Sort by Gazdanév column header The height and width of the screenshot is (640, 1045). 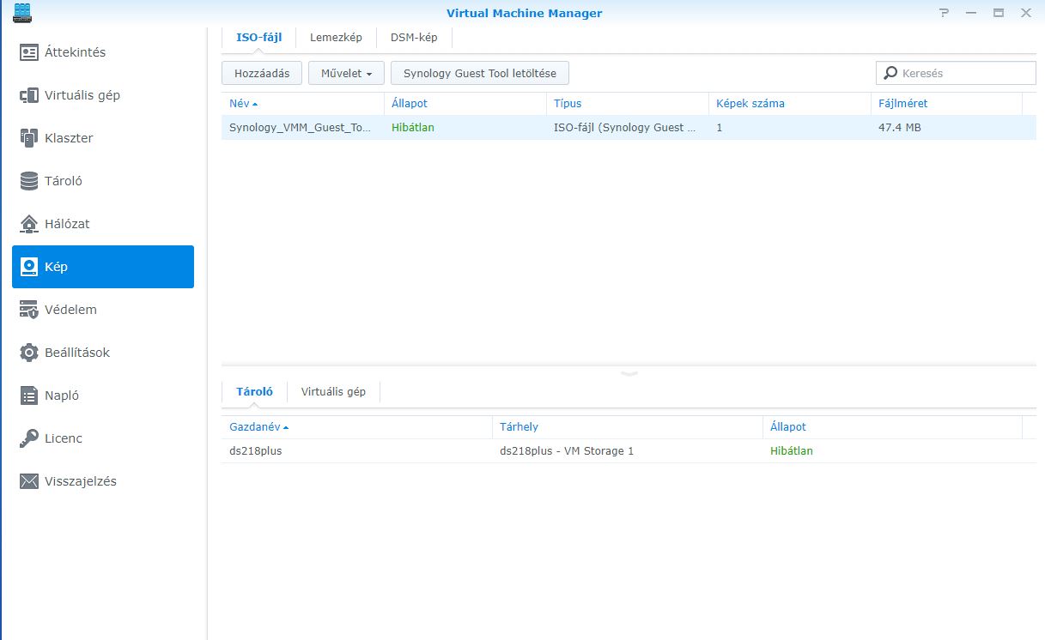point(254,426)
